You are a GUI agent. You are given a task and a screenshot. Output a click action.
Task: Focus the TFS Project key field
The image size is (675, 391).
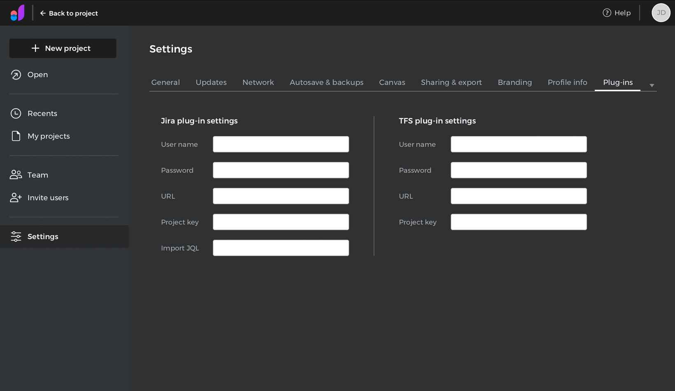pos(519,222)
